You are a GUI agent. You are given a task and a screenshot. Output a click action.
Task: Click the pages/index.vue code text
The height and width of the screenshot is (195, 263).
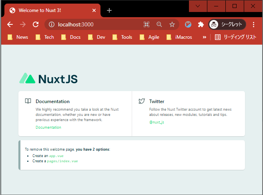[x=62, y=161]
